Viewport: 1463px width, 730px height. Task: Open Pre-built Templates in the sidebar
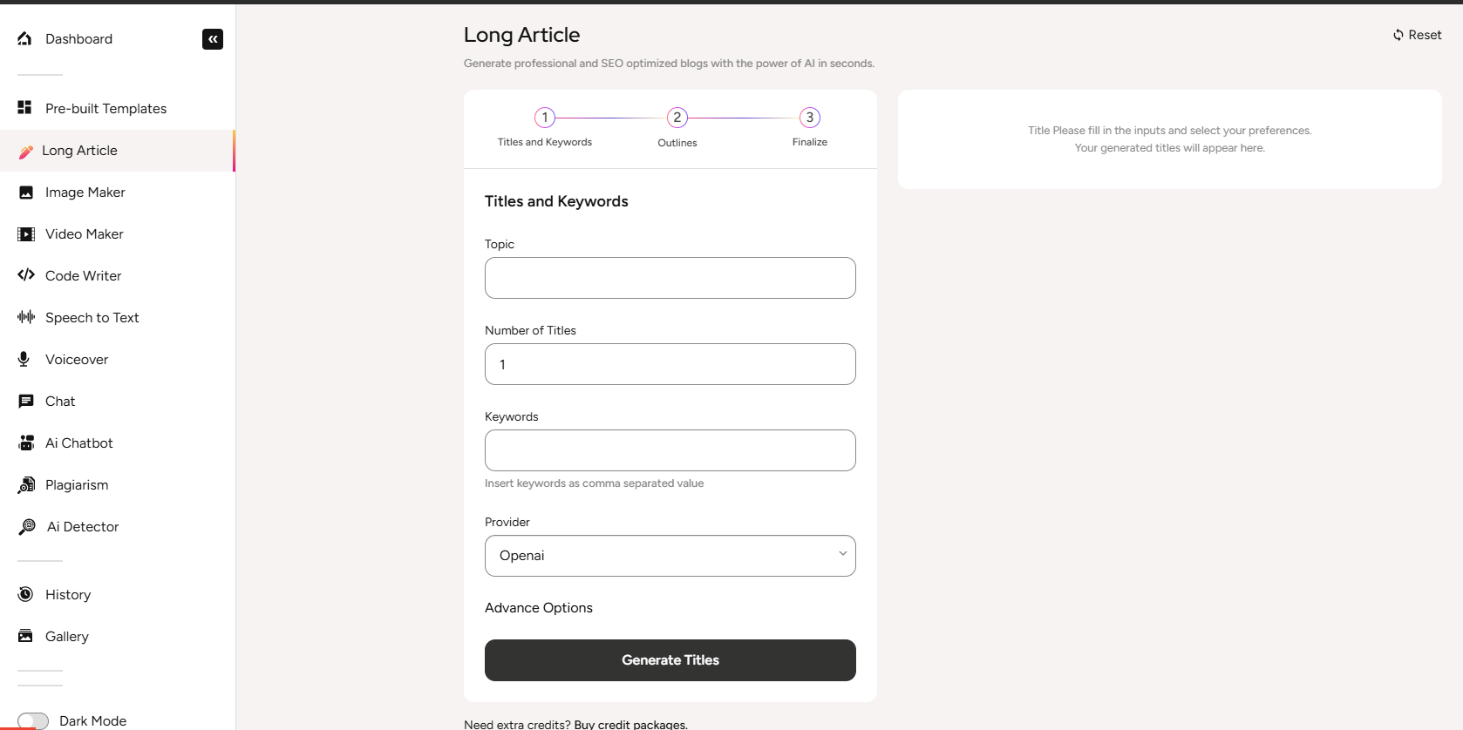(x=105, y=109)
